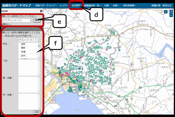Click the 印西市 label on the map
Image resolution: width=175 pixels, height=117 pixels.
tap(142, 21)
